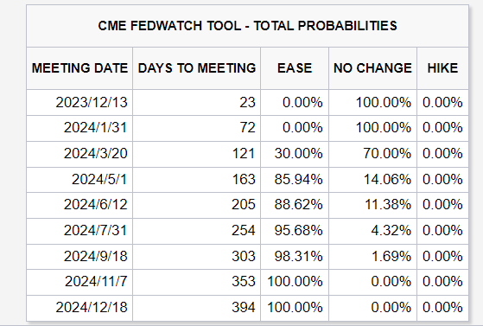Screen dimensions: 483x326
Task: Click the 2024/12/18 meeting date cell
Action: [x=79, y=308]
